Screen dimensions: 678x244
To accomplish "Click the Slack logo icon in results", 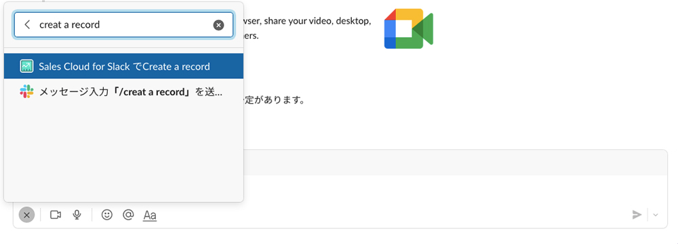I will 27,91.
